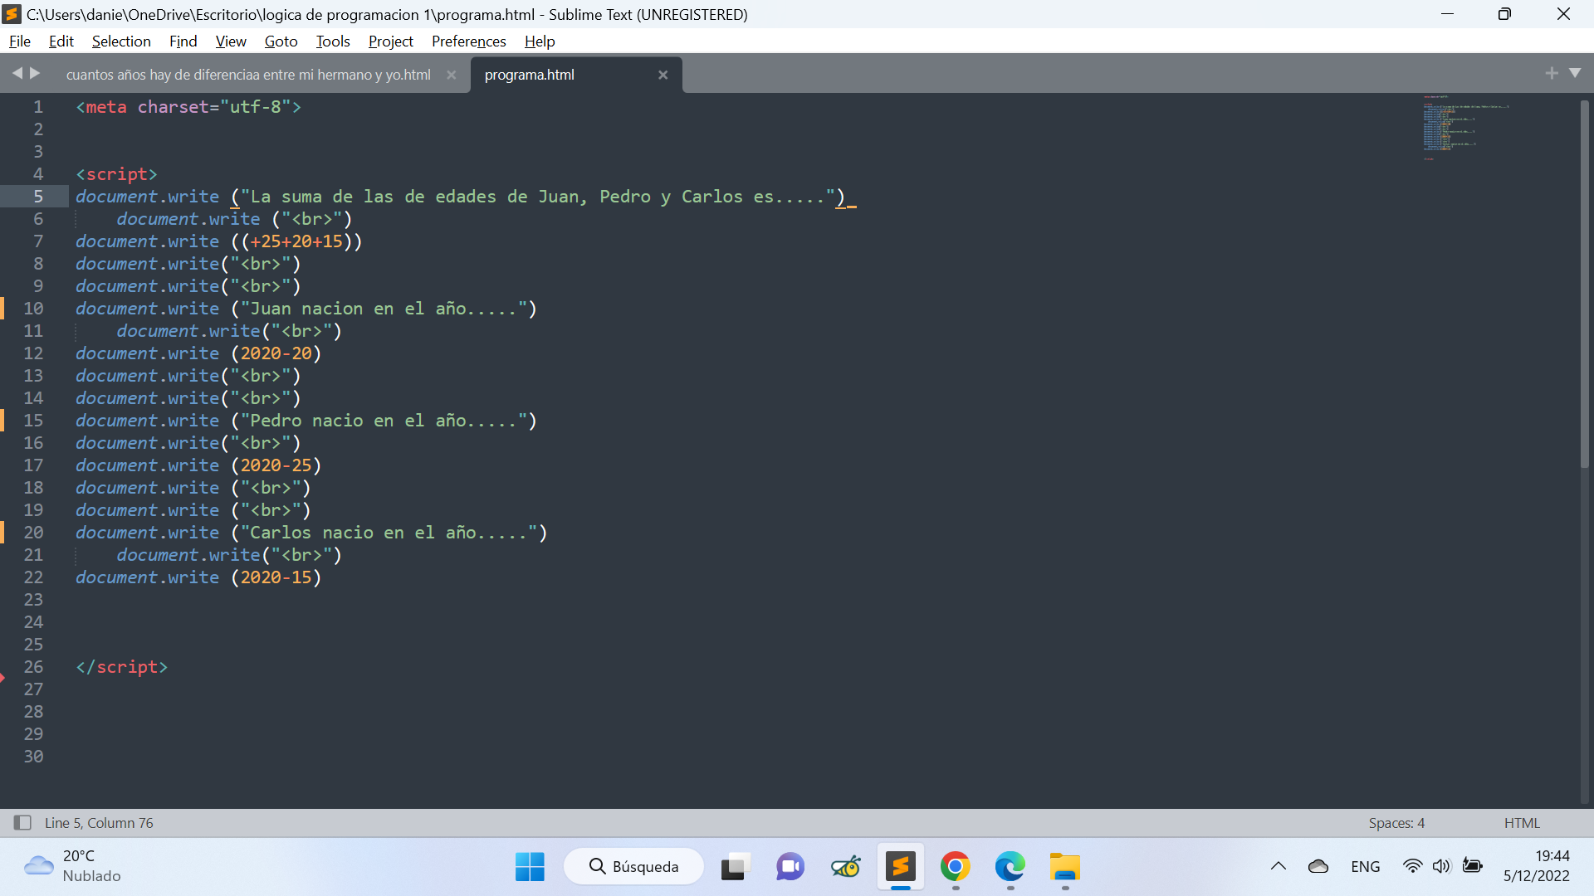
Task: Toggle the side bar icon in status bar
Action: (x=22, y=822)
